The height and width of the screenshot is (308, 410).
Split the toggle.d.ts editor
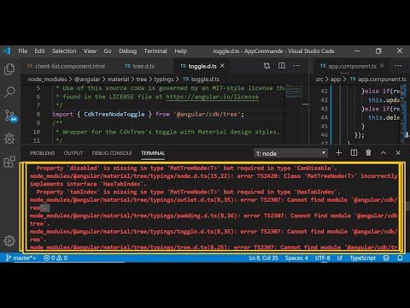282,66
